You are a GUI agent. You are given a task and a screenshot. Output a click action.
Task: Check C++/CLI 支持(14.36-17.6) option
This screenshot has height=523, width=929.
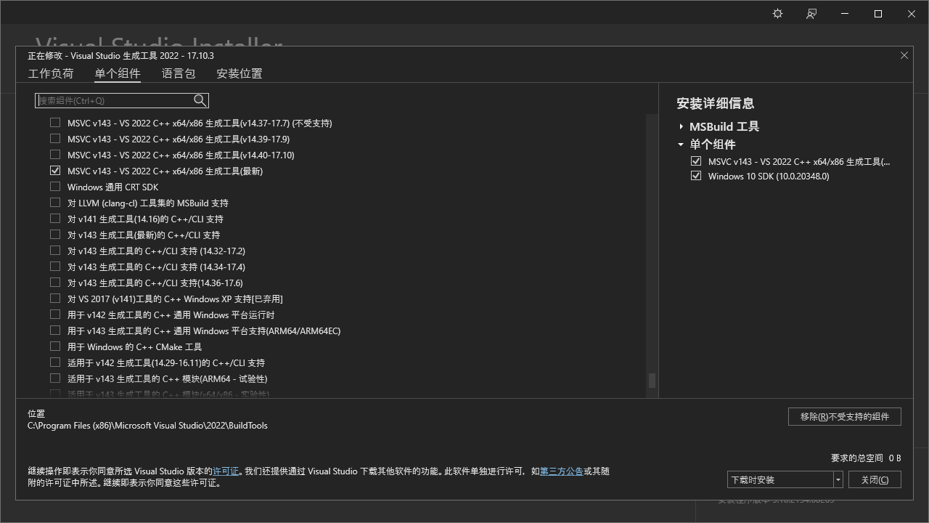[x=55, y=283]
